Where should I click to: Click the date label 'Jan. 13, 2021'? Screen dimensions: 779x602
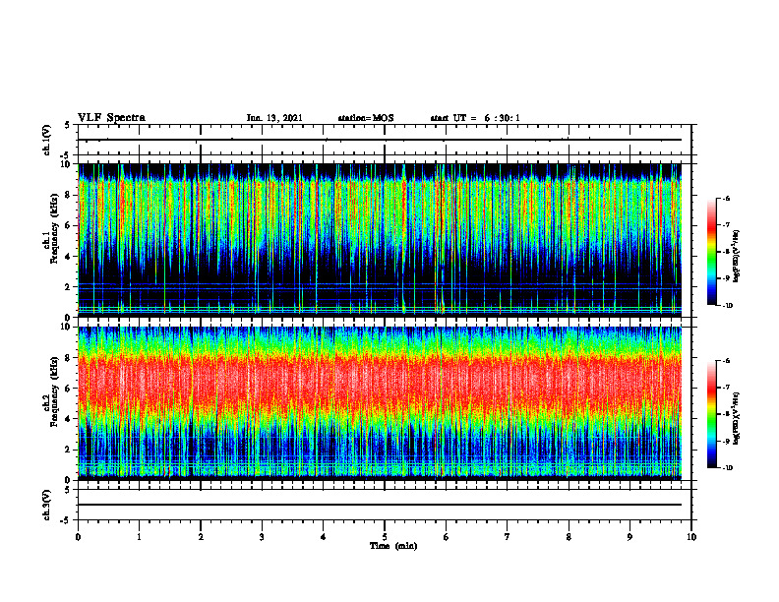tap(274, 118)
